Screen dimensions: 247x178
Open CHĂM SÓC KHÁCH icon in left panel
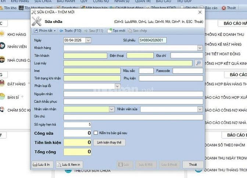(x=2, y=109)
